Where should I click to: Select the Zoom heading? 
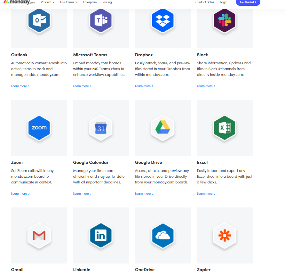point(17,162)
